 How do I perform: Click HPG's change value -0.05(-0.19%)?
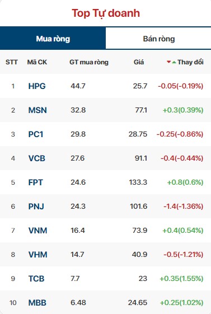[181, 86]
